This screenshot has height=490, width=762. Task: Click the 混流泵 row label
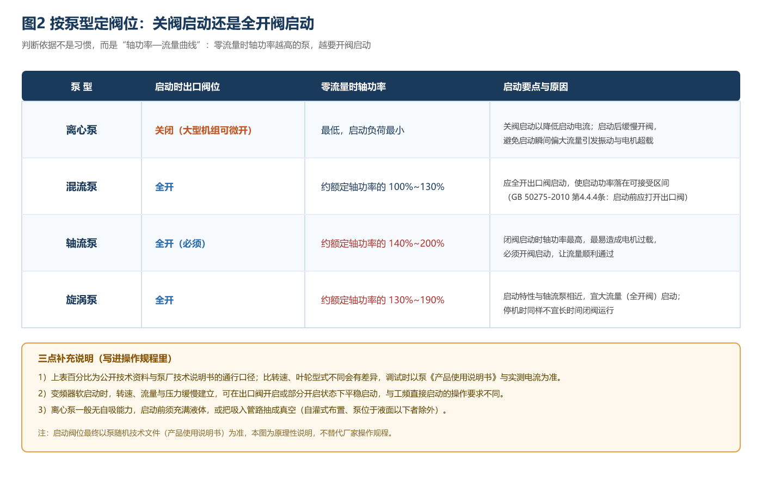coord(82,187)
